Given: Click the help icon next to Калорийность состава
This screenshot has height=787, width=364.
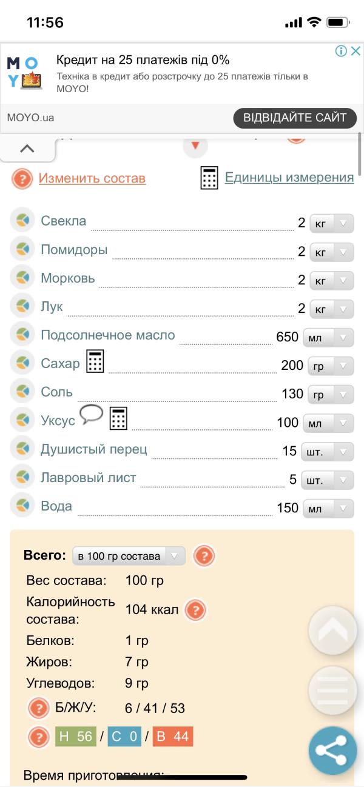Looking at the screenshot, I should click(x=195, y=610).
